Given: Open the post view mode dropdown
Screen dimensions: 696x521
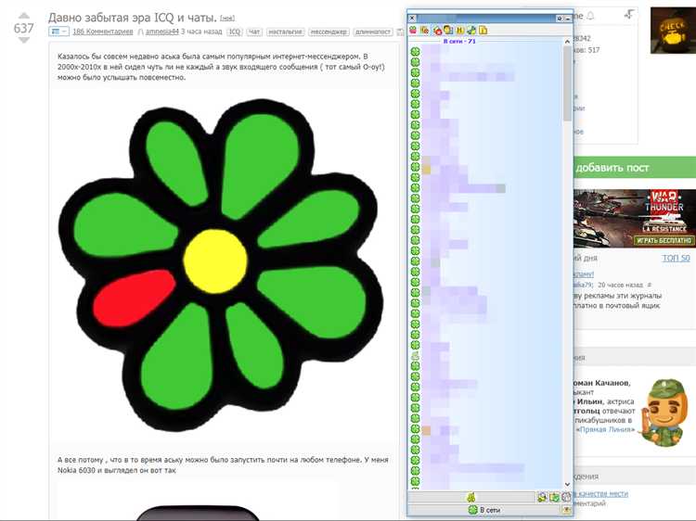Looking at the screenshot, I should (x=58, y=32).
